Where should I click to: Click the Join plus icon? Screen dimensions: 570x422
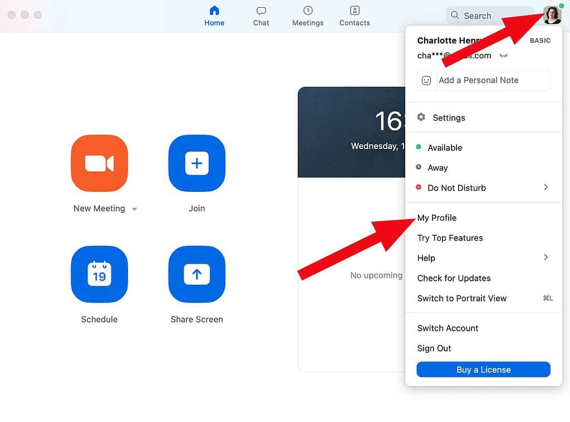196,163
